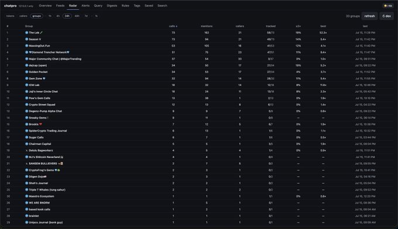Click the Telegram icon of SpiderCrypto Trading Journal
This screenshot has width=398, height=229.
click(26, 131)
